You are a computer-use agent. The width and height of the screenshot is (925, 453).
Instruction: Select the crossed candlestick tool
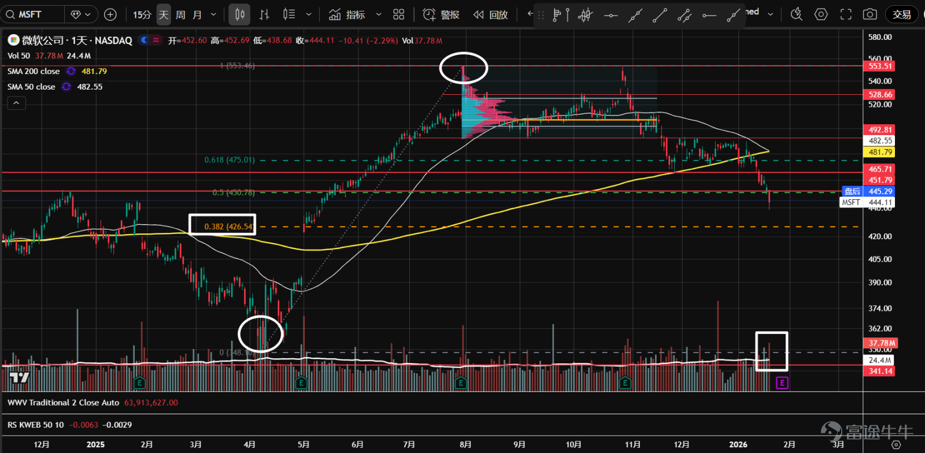[585, 16]
